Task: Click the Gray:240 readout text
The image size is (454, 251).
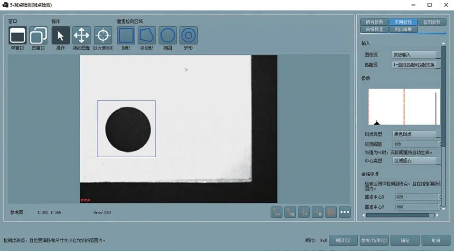Action: (x=102, y=212)
